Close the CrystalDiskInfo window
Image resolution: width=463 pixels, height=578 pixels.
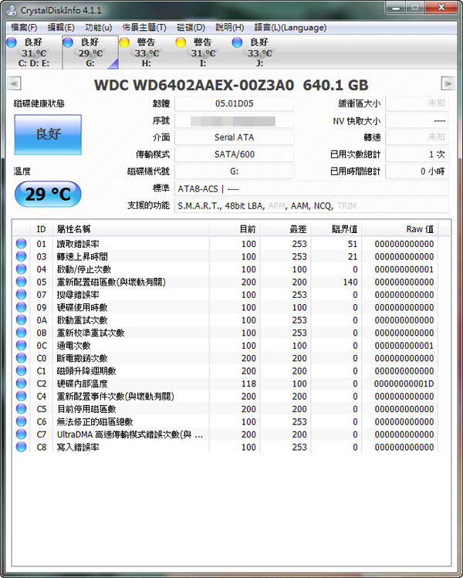tap(441, 8)
